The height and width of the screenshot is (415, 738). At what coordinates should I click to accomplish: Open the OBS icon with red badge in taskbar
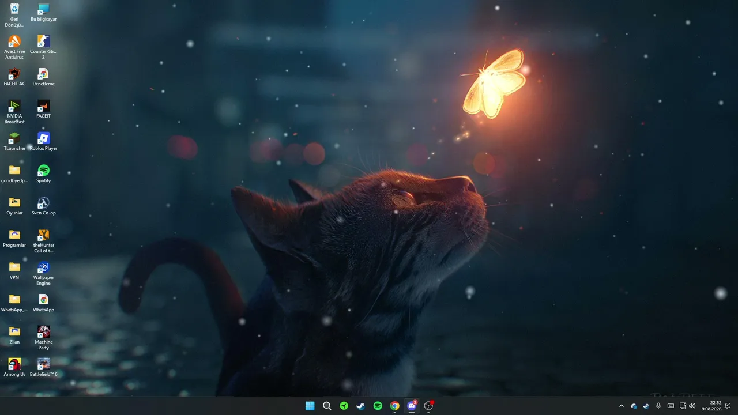tap(428, 406)
